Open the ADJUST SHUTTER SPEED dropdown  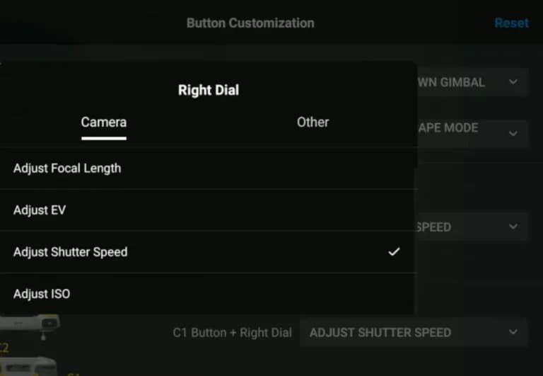(x=414, y=333)
